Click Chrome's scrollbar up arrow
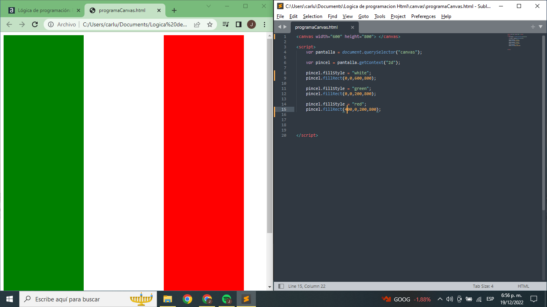The height and width of the screenshot is (307, 547). (269, 35)
